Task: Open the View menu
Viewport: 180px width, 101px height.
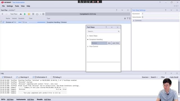Action: click(x=23, y=6)
